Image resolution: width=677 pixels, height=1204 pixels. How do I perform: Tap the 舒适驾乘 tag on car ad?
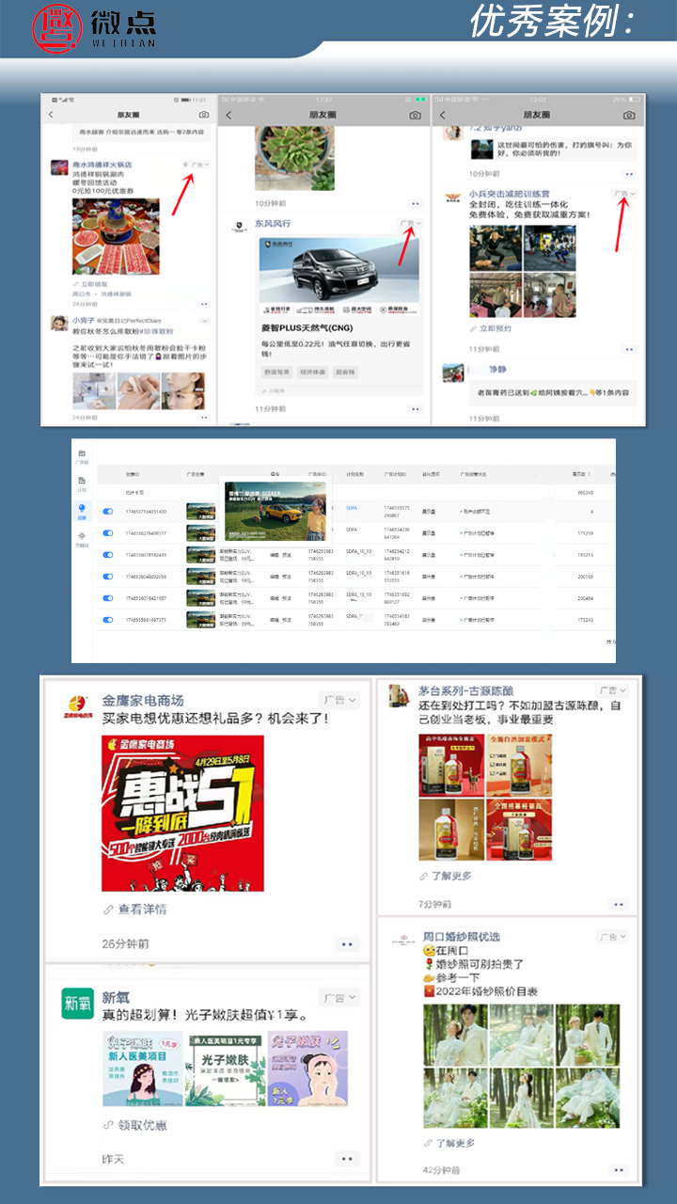point(276,372)
